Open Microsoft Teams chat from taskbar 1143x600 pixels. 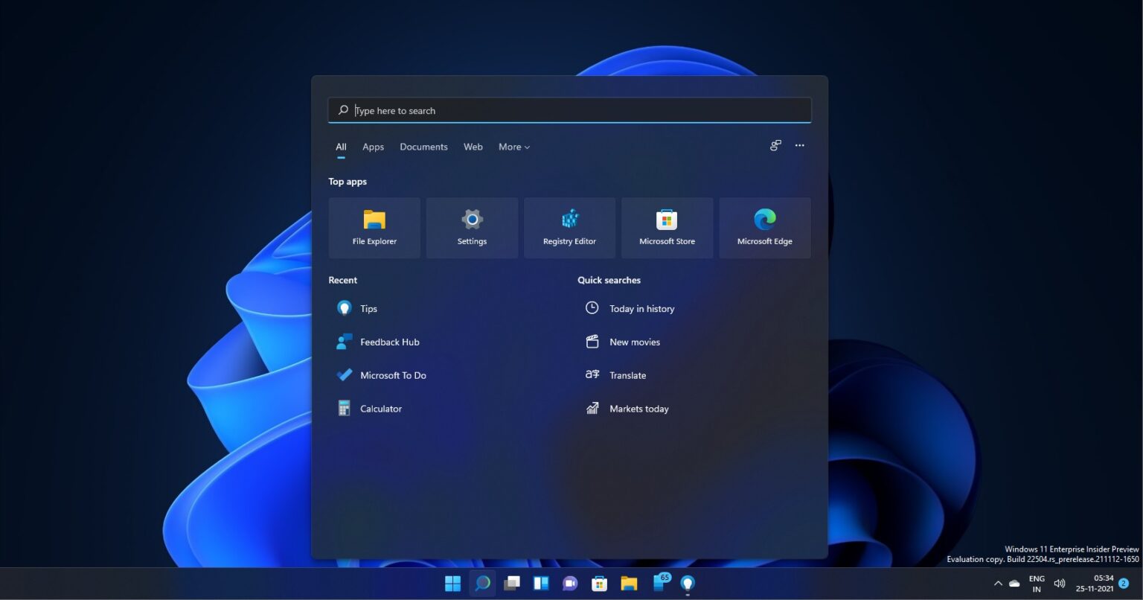569,584
